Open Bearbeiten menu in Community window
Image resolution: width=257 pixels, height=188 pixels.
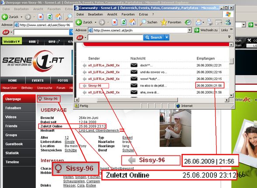point(95,14)
